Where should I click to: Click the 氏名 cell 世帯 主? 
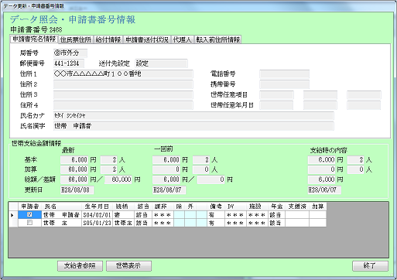(61, 223)
